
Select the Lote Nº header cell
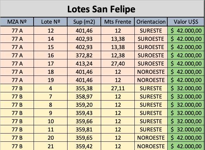[x=50, y=22]
